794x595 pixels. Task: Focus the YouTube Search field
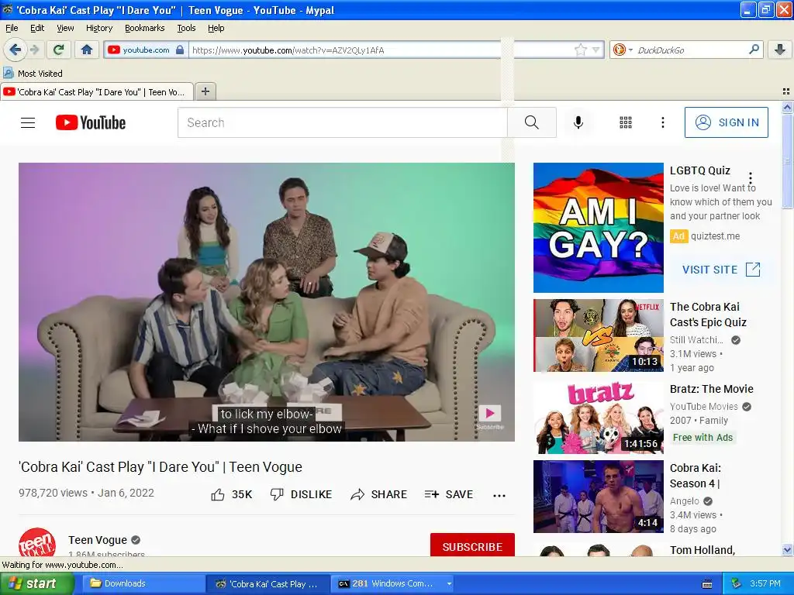point(342,122)
